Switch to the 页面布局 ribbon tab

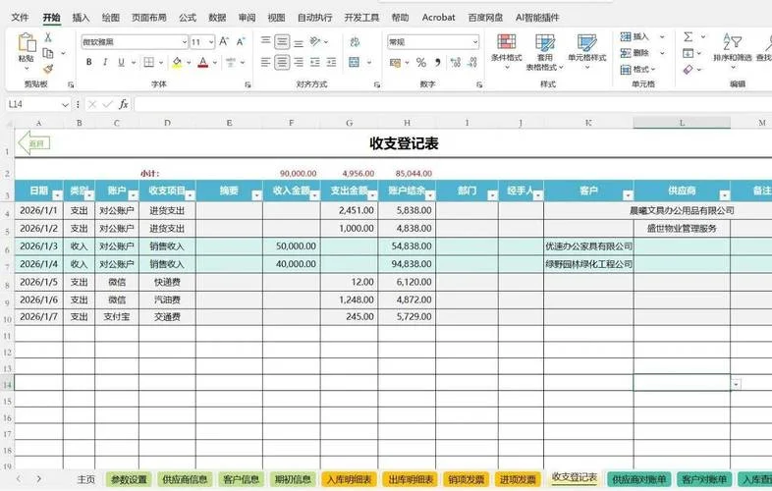[x=148, y=18]
